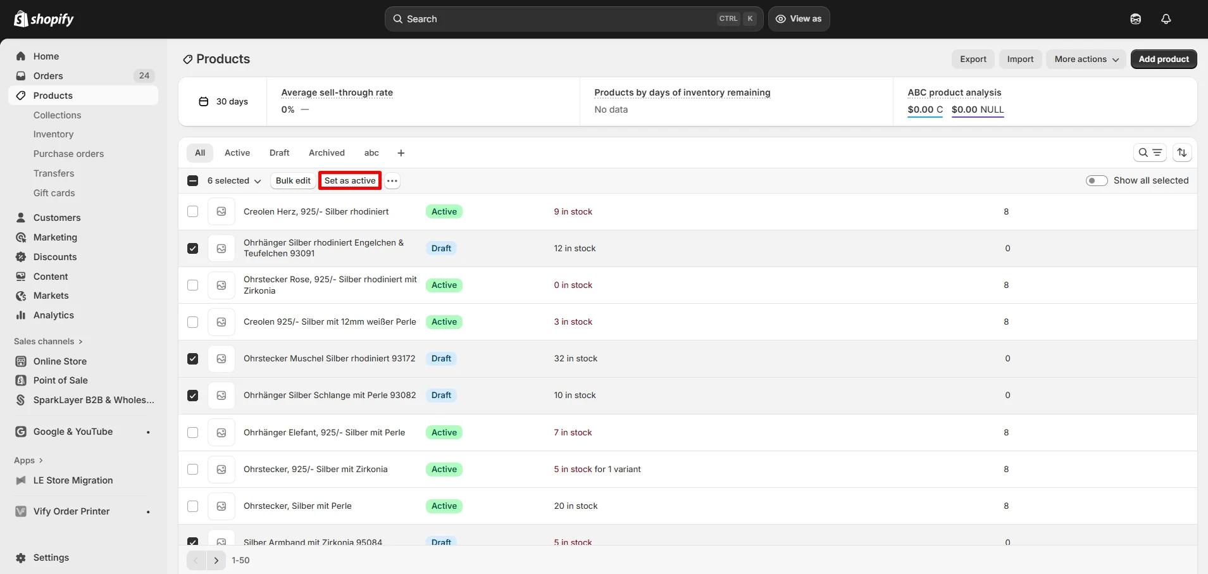Image resolution: width=1208 pixels, height=574 pixels.
Task: Open the More actions dropdown
Action: 1085,59
